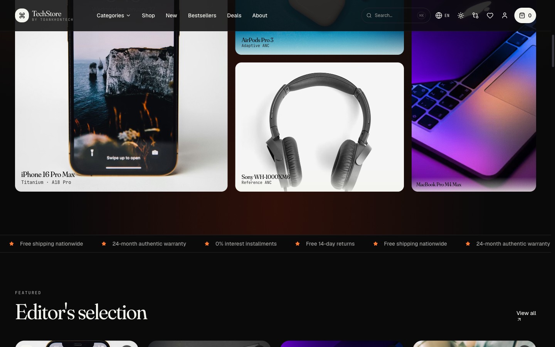Viewport: 555px width, 347px height.
Task: Click the 'Free 14-day returns' text
Action: (330, 244)
